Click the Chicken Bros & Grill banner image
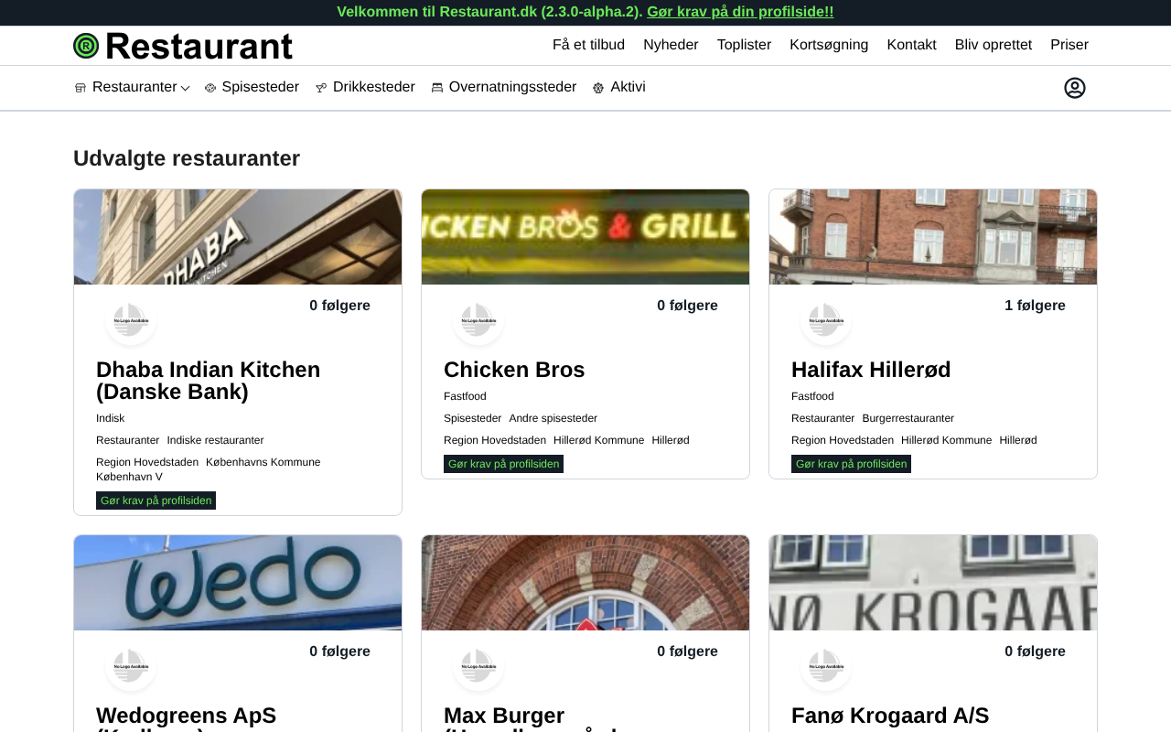The width and height of the screenshot is (1171, 732). pyautogui.click(x=585, y=237)
